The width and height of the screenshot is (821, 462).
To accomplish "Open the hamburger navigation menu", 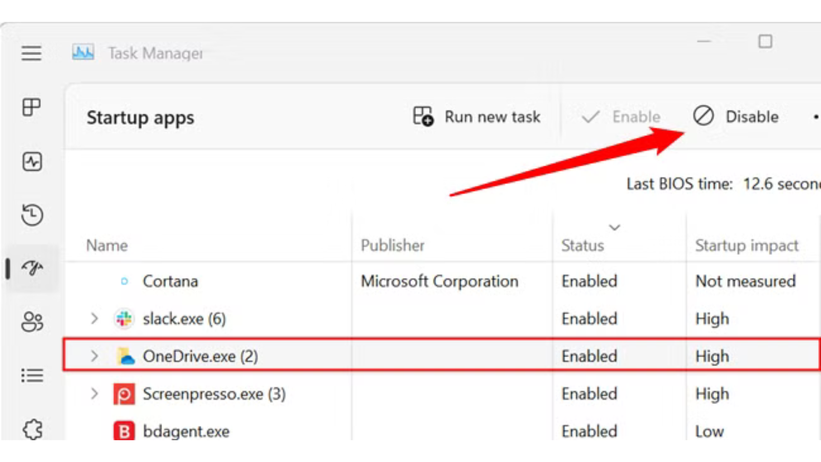I will (32, 53).
